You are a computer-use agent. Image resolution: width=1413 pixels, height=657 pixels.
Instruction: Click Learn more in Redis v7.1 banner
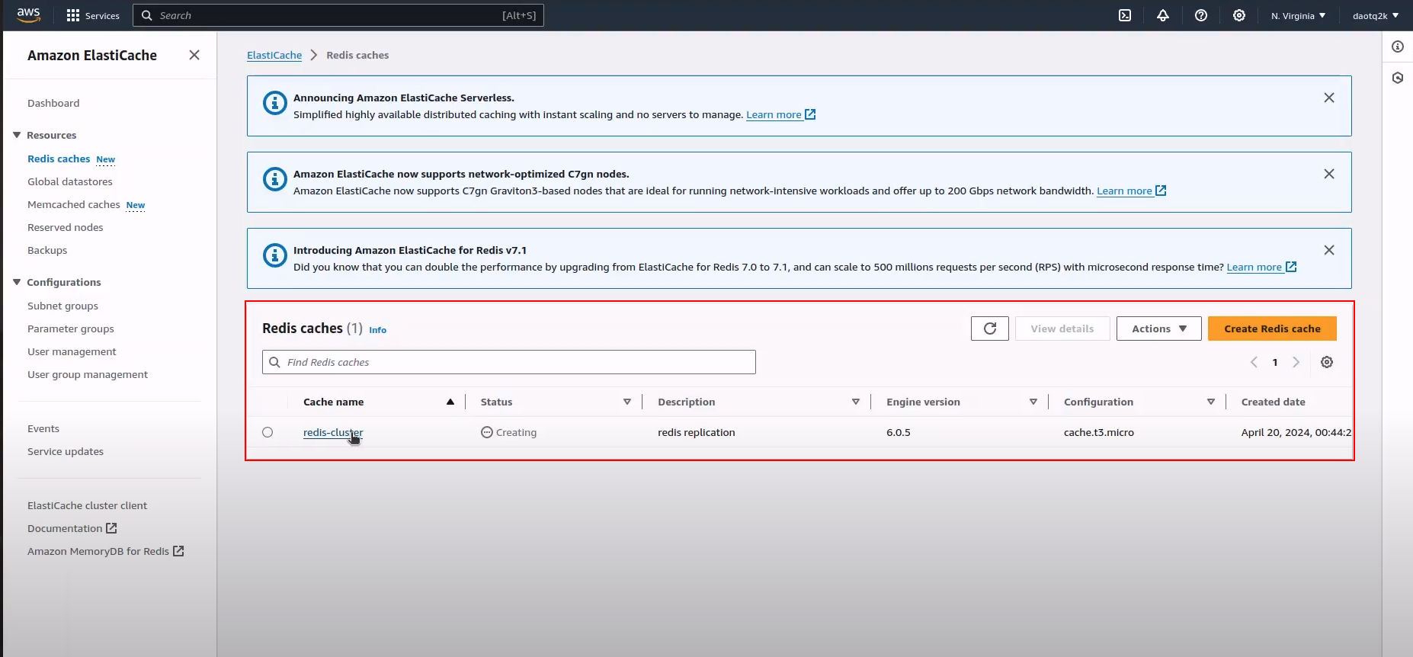1261,267
